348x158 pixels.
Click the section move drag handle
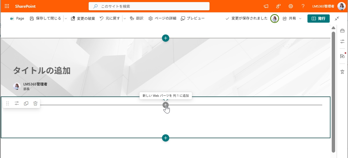point(7,103)
